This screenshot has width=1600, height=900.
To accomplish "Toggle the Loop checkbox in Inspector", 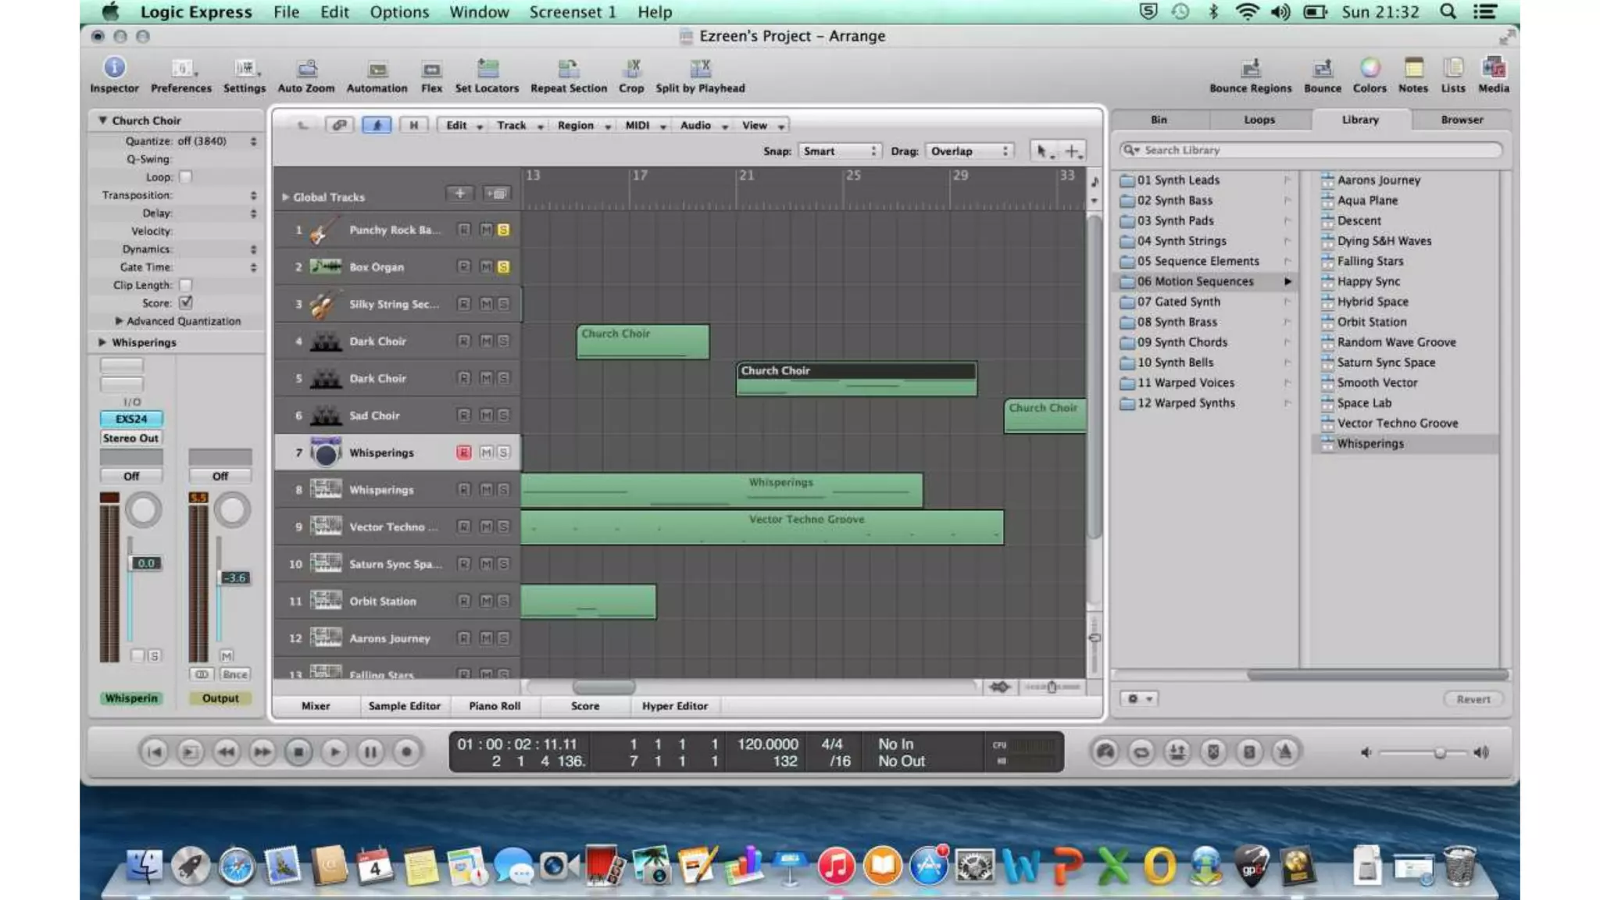I will [185, 177].
